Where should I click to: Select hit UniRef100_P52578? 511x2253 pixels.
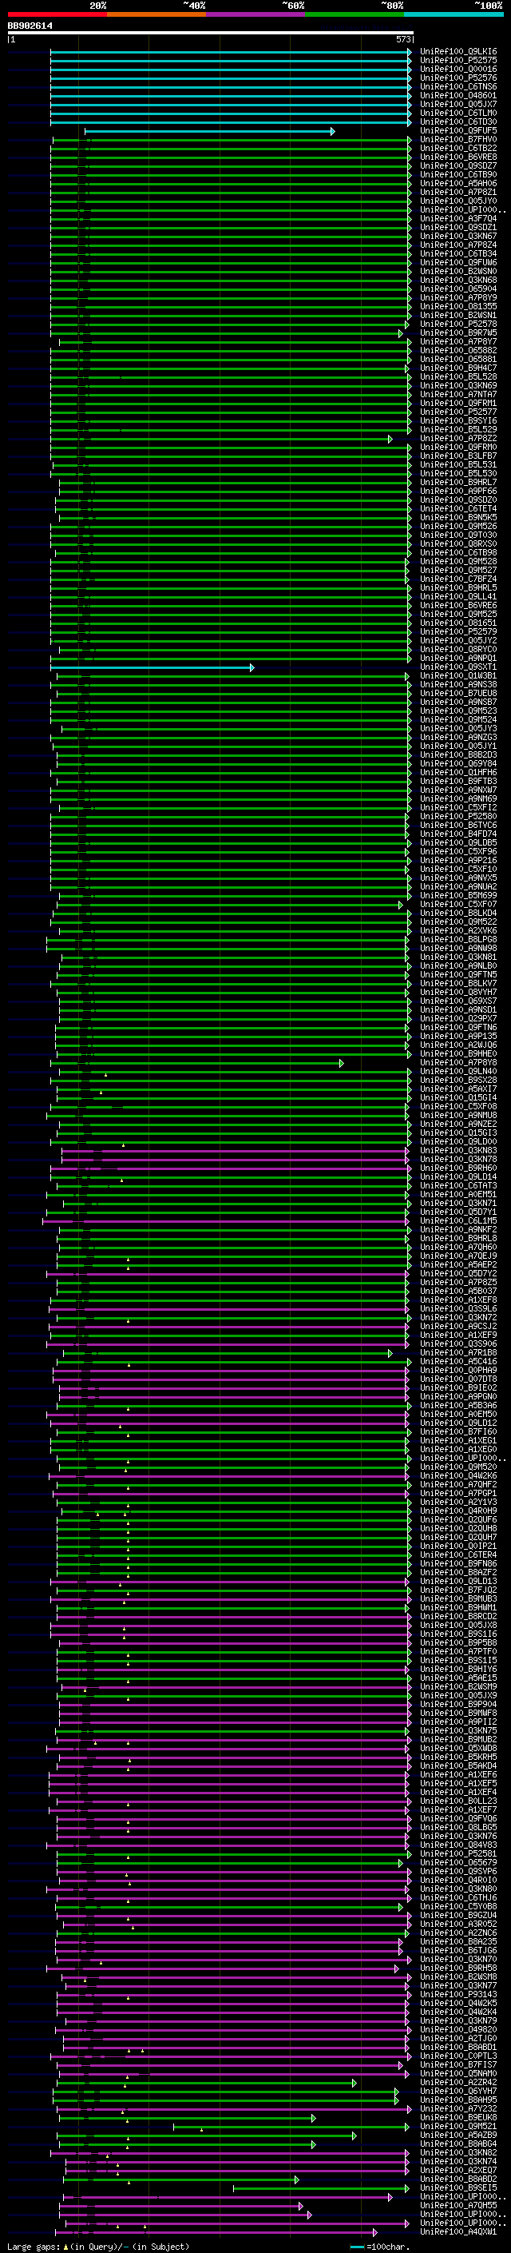point(458,324)
